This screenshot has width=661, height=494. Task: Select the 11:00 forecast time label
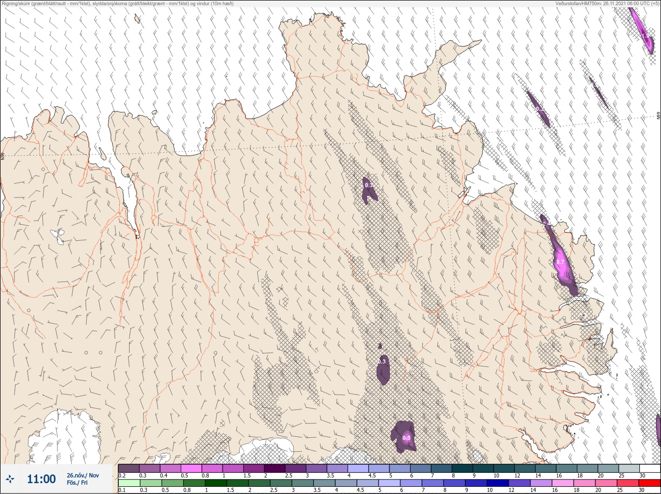[x=41, y=479]
